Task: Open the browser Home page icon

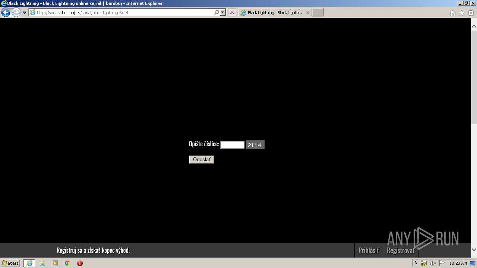Action: point(452,13)
